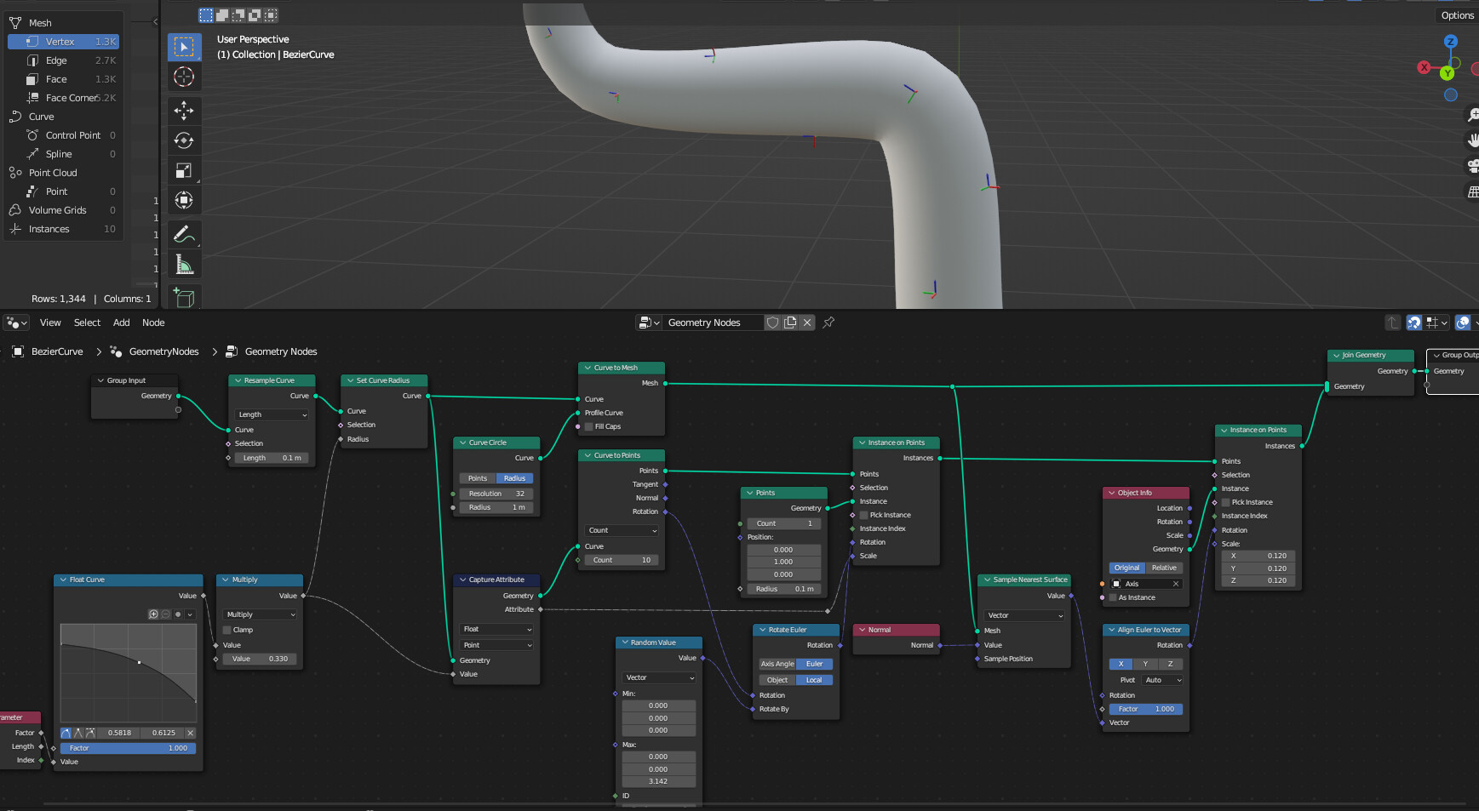Click the Add Cube tool
This screenshot has width=1479, height=811.
click(x=184, y=297)
